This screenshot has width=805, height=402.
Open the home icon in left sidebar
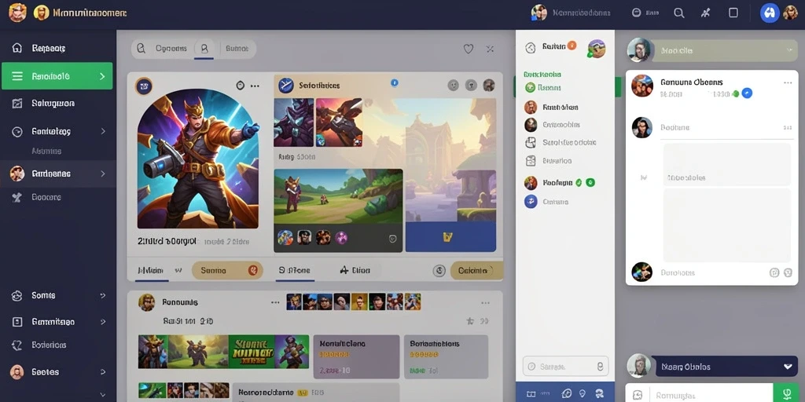pos(17,48)
